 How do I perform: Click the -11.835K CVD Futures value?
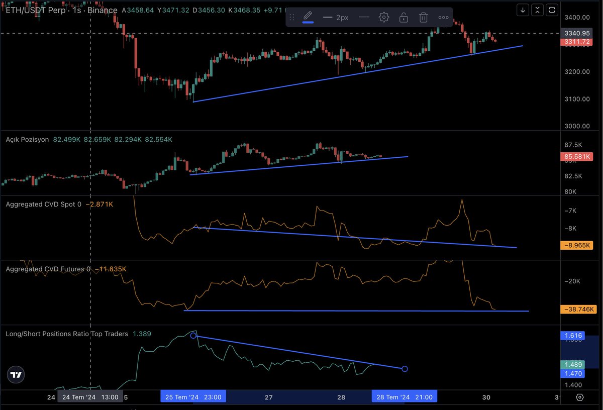110,269
